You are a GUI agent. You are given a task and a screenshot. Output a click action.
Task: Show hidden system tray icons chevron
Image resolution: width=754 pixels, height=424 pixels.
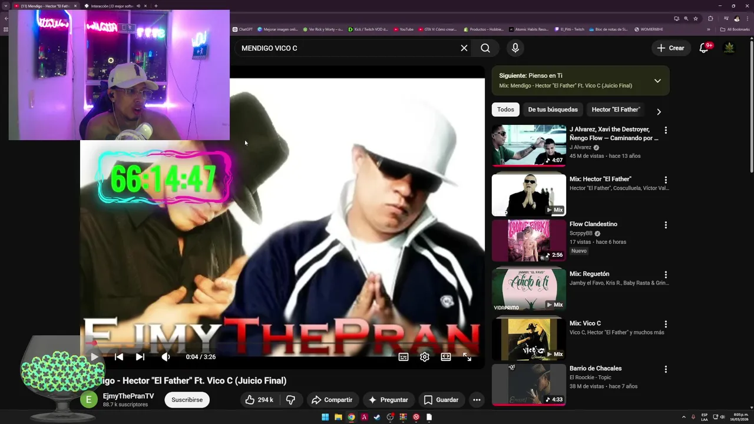pyautogui.click(x=683, y=417)
